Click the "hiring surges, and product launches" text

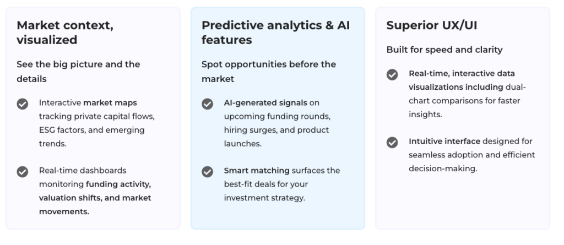click(276, 130)
